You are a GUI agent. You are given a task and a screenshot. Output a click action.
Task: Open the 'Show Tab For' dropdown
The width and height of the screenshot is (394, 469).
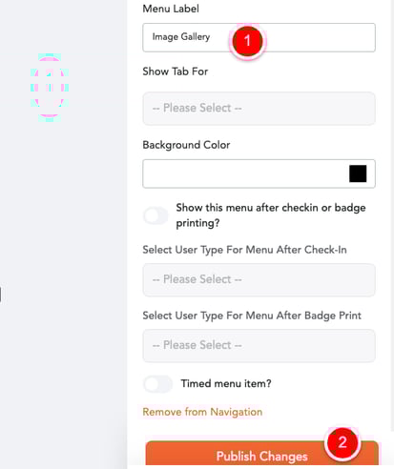click(259, 108)
